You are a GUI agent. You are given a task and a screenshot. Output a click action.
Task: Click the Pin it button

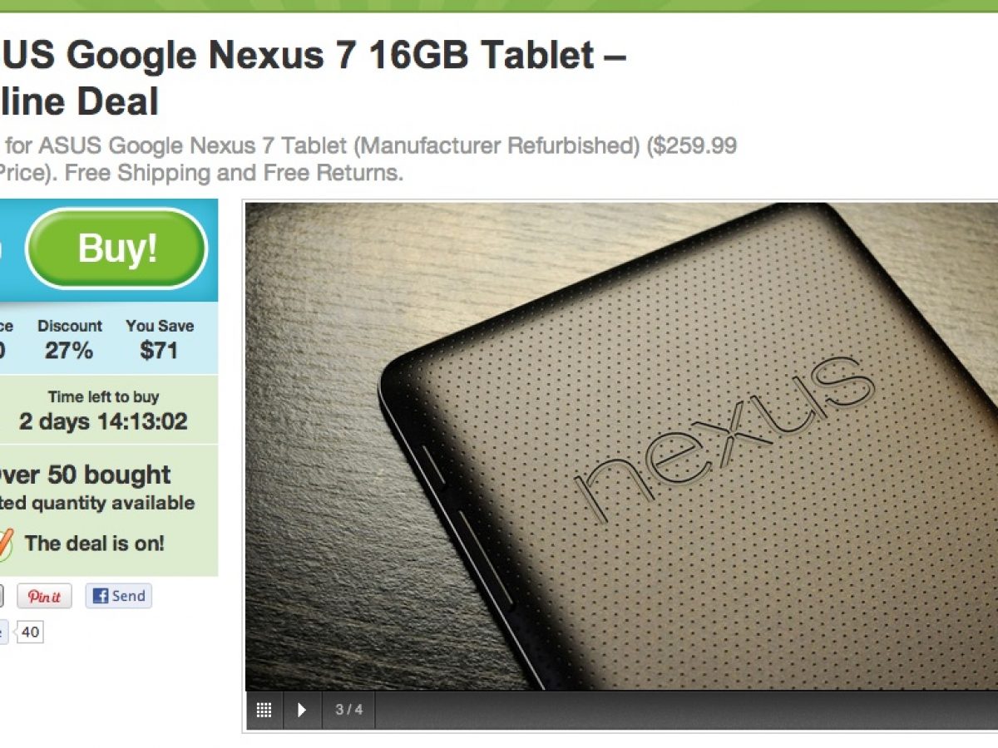pyautogui.click(x=44, y=596)
